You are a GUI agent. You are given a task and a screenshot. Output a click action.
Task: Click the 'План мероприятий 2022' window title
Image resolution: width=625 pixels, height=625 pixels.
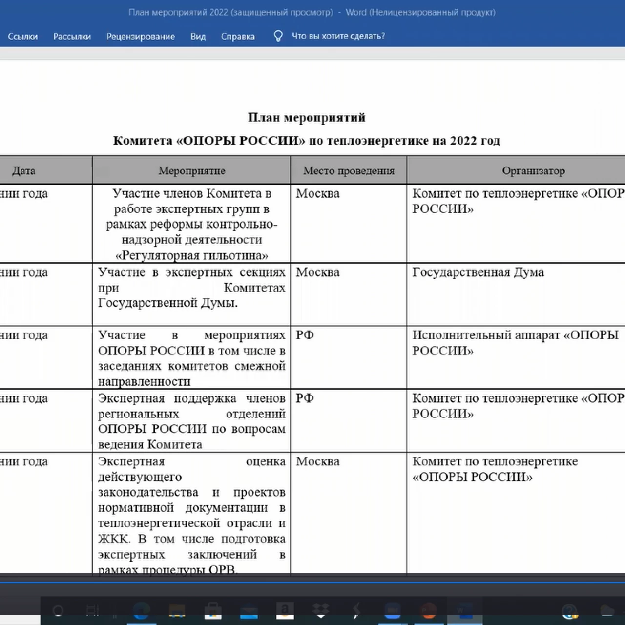(x=312, y=12)
